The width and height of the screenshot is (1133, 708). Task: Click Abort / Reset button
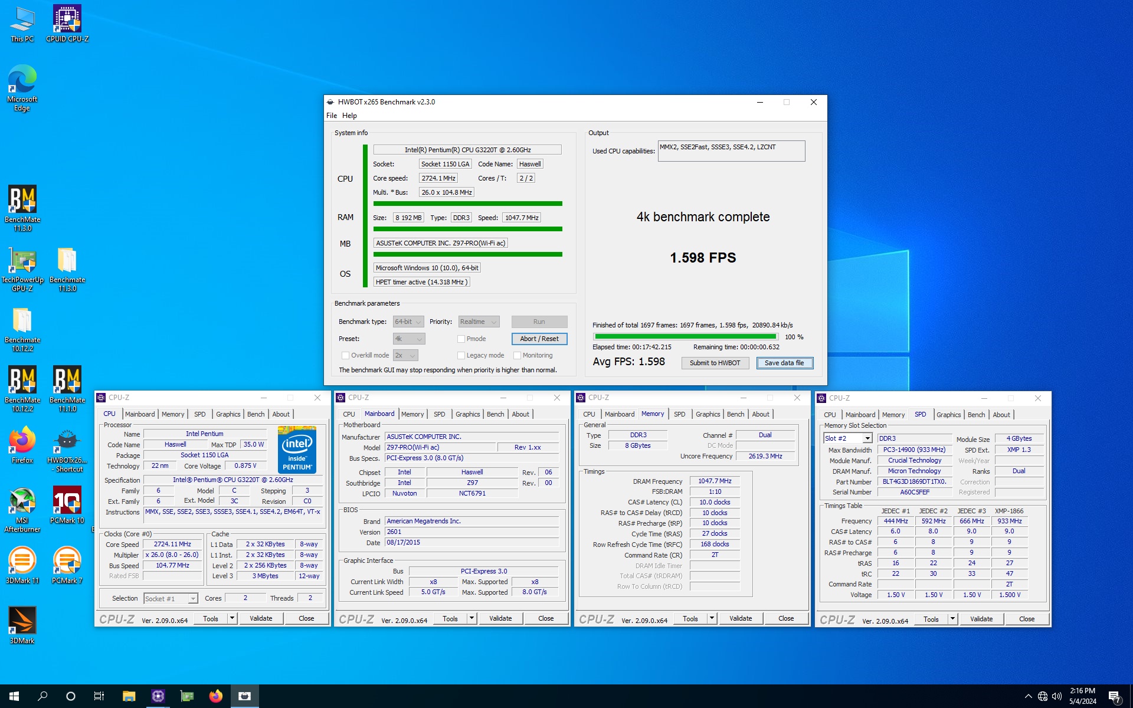pos(539,339)
